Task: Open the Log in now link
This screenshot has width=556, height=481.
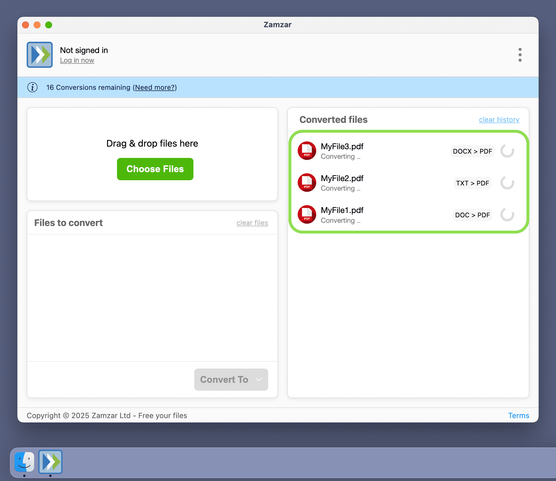Action: [x=77, y=60]
